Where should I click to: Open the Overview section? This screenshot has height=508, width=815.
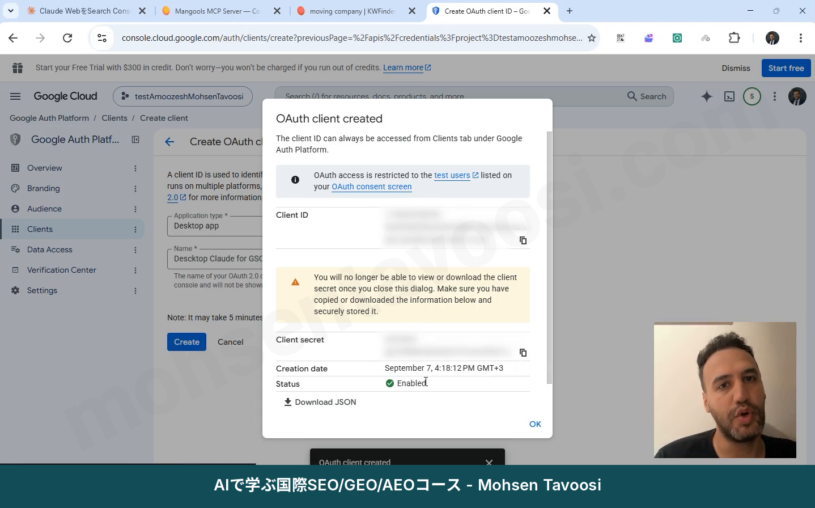click(x=45, y=168)
